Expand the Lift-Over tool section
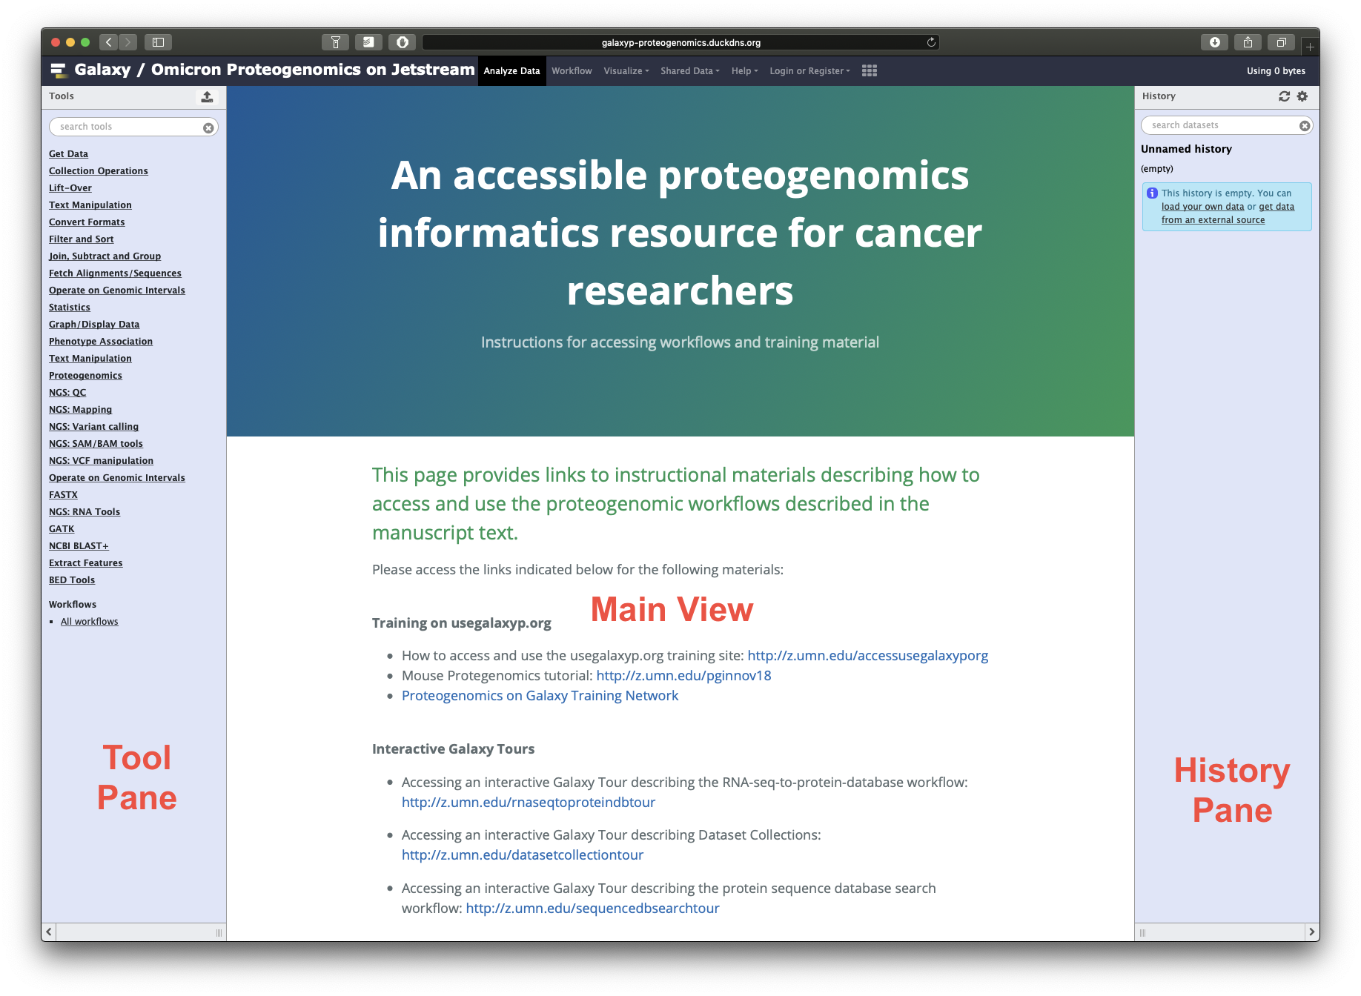Image resolution: width=1361 pixels, height=996 pixels. 70,188
